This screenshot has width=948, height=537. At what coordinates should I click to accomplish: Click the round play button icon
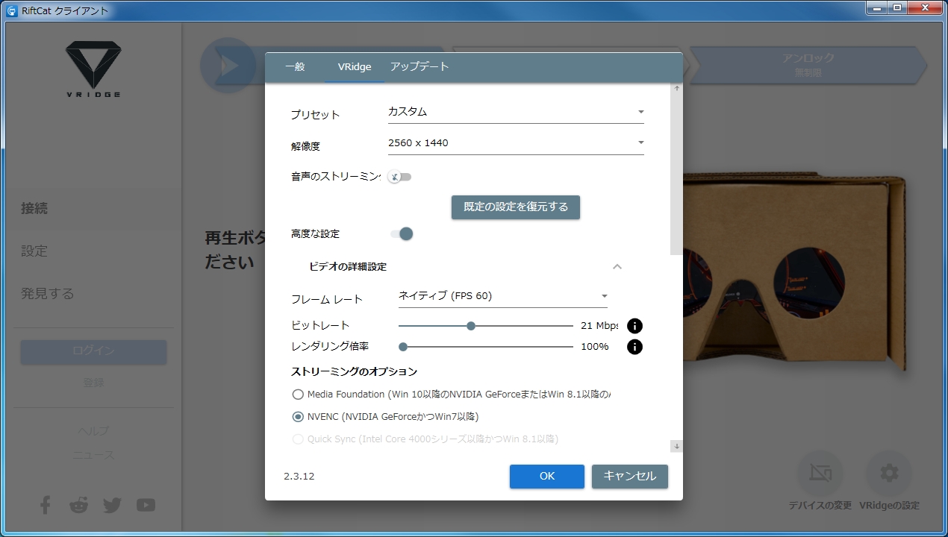pos(228,66)
